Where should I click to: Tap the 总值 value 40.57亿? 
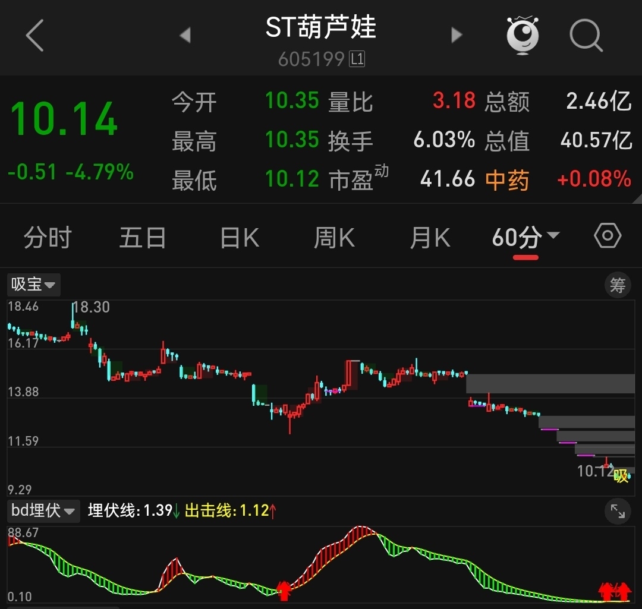(x=596, y=140)
